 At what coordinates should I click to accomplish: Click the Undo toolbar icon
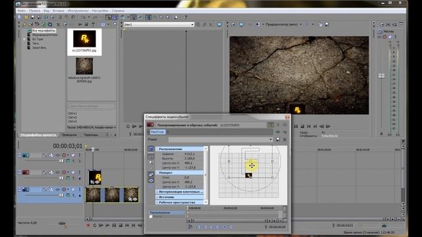tap(83, 17)
